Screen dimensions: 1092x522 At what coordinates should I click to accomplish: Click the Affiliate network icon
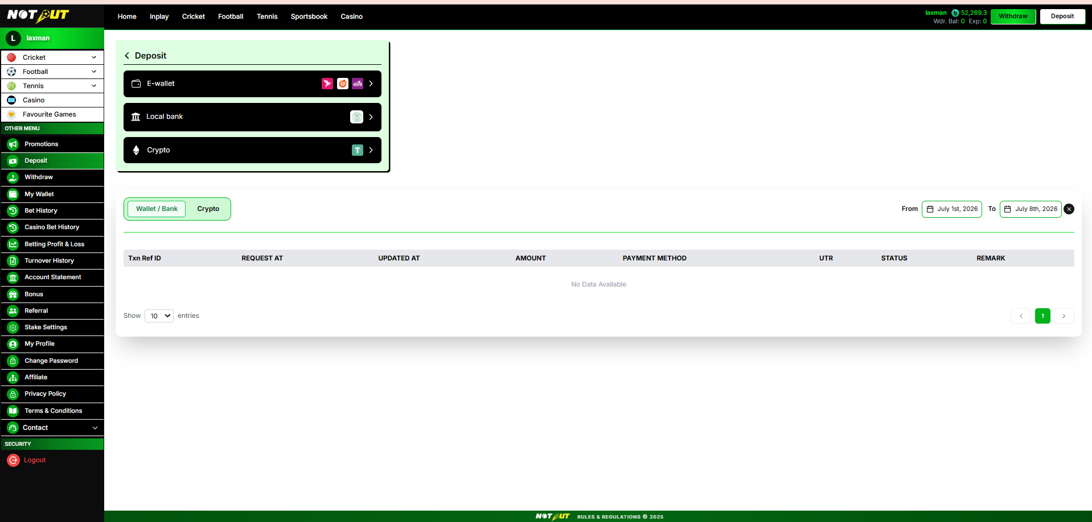pos(13,378)
